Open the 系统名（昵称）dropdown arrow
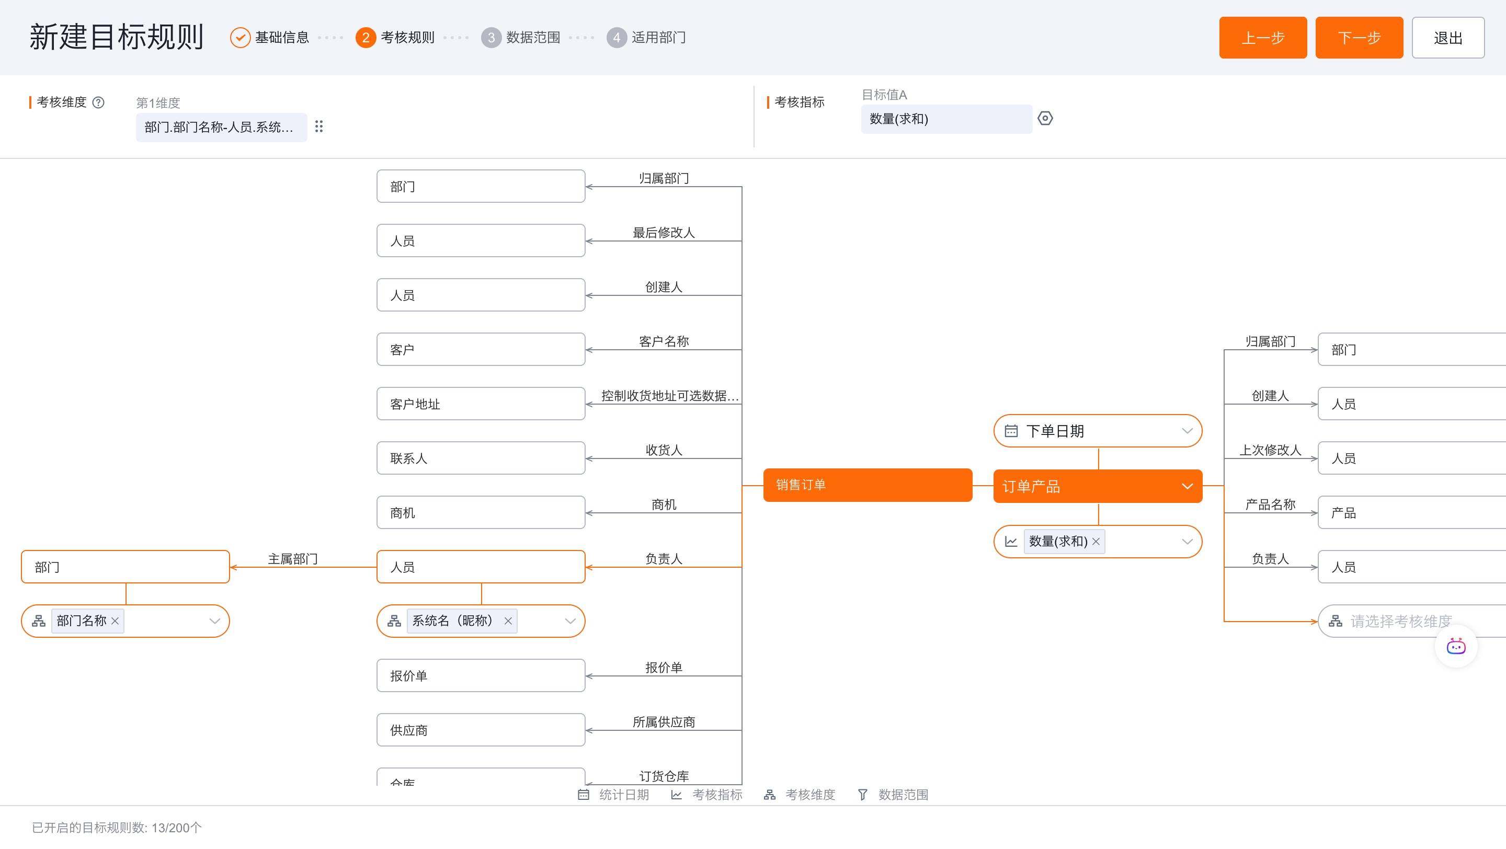Screen dimensions: 1506x849 (x=570, y=621)
